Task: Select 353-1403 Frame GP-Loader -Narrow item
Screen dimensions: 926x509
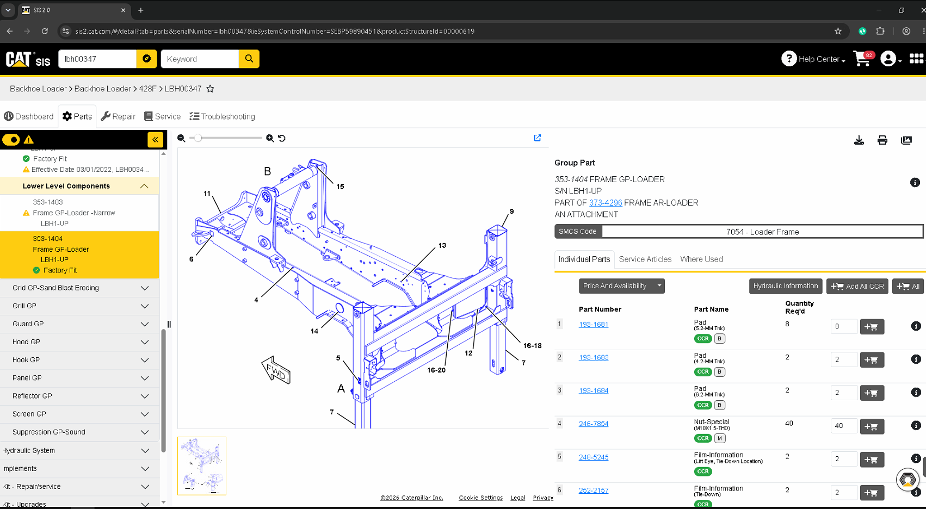Action: click(x=79, y=213)
